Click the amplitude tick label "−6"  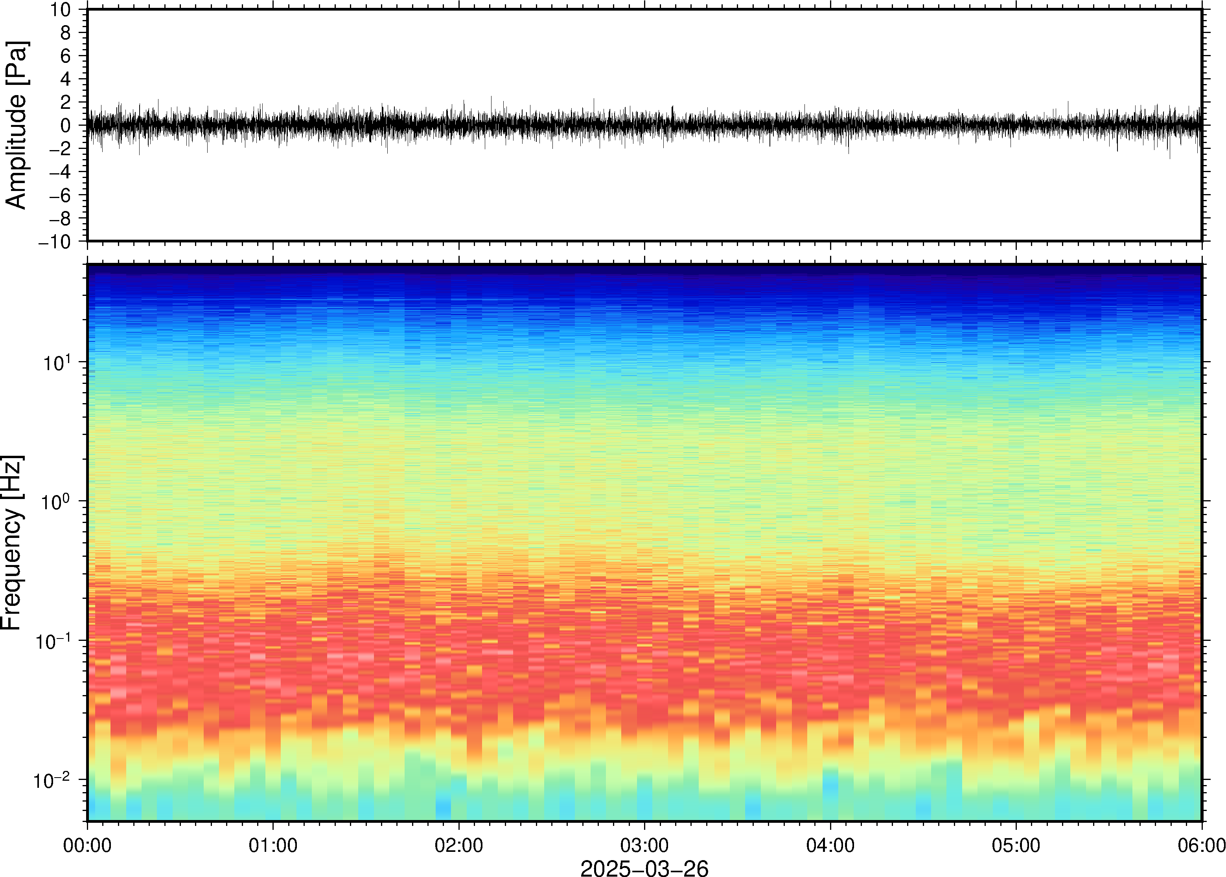60,195
